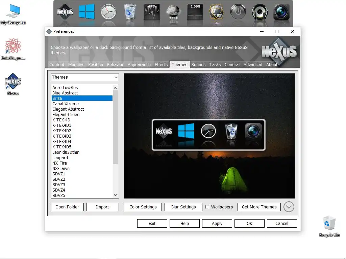
Task: Select the K-TEK4D3 theme
Action: tap(82, 136)
